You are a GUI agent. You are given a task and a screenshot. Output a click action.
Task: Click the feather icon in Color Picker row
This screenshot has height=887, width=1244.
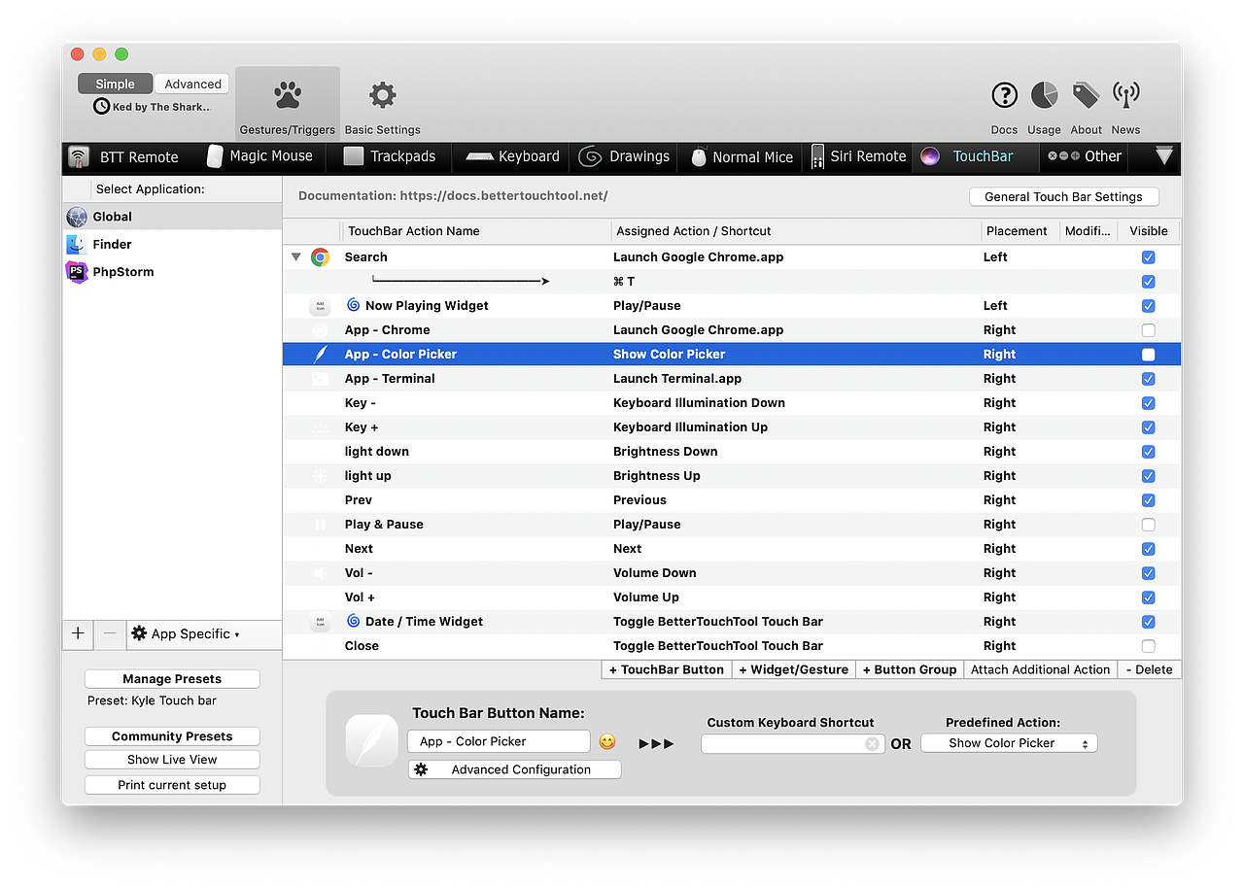point(320,355)
